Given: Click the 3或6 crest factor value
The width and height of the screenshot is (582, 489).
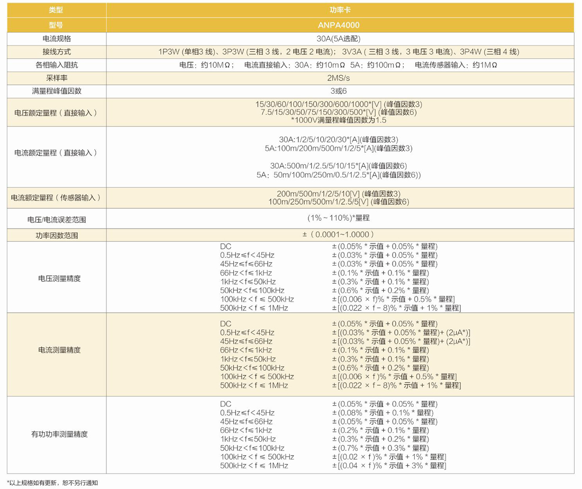Looking at the screenshot, I should click(x=340, y=91).
